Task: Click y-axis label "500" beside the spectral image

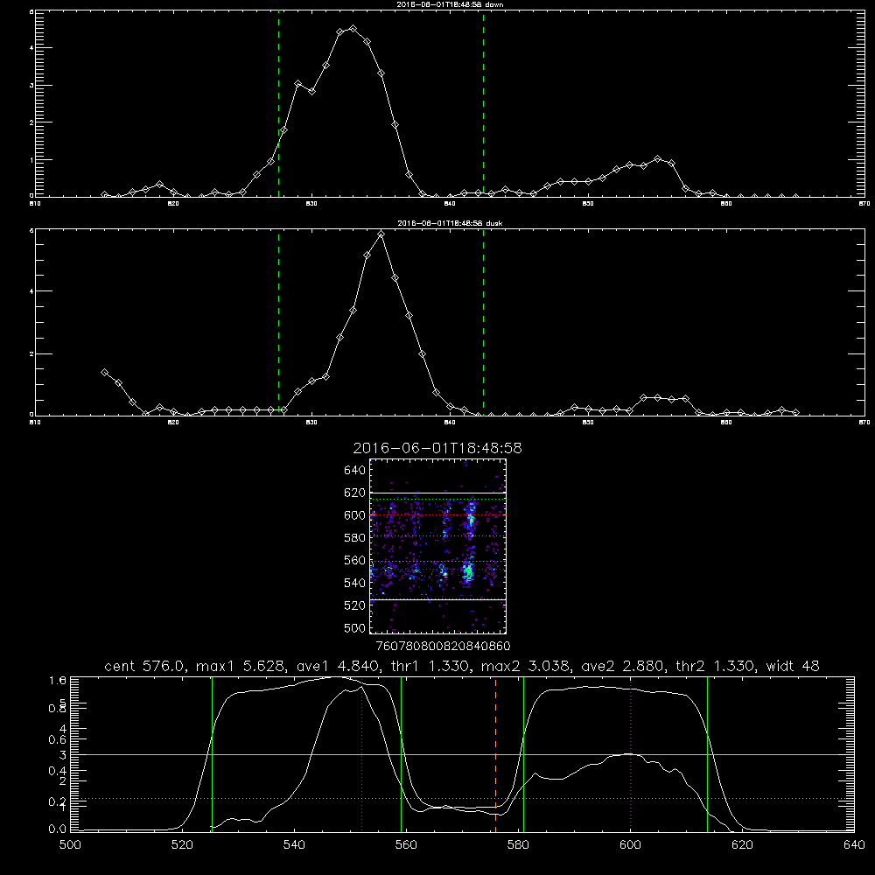Action: [x=355, y=627]
